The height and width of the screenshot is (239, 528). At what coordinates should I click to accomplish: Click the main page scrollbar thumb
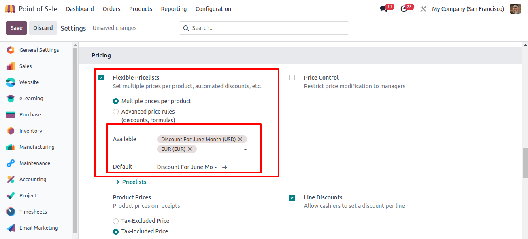pos(525,163)
